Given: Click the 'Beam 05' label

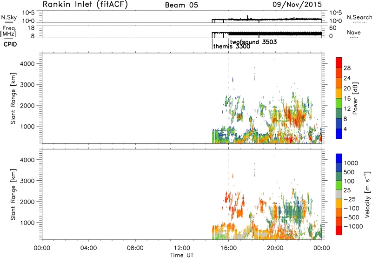Looking at the screenshot, I should coord(181,5).
